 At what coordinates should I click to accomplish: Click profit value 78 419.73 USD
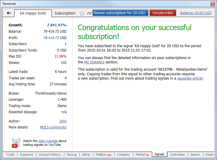click(x=55, y=38)
